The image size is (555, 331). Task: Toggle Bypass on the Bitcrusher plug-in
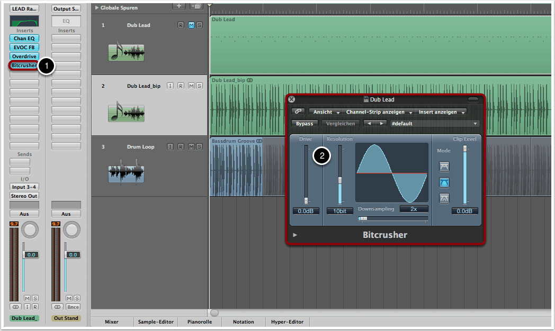(x=304, y=123)
